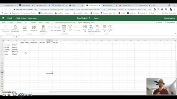Open the Comments pane
The image size is (177, 99).
[x=170, y=23]
